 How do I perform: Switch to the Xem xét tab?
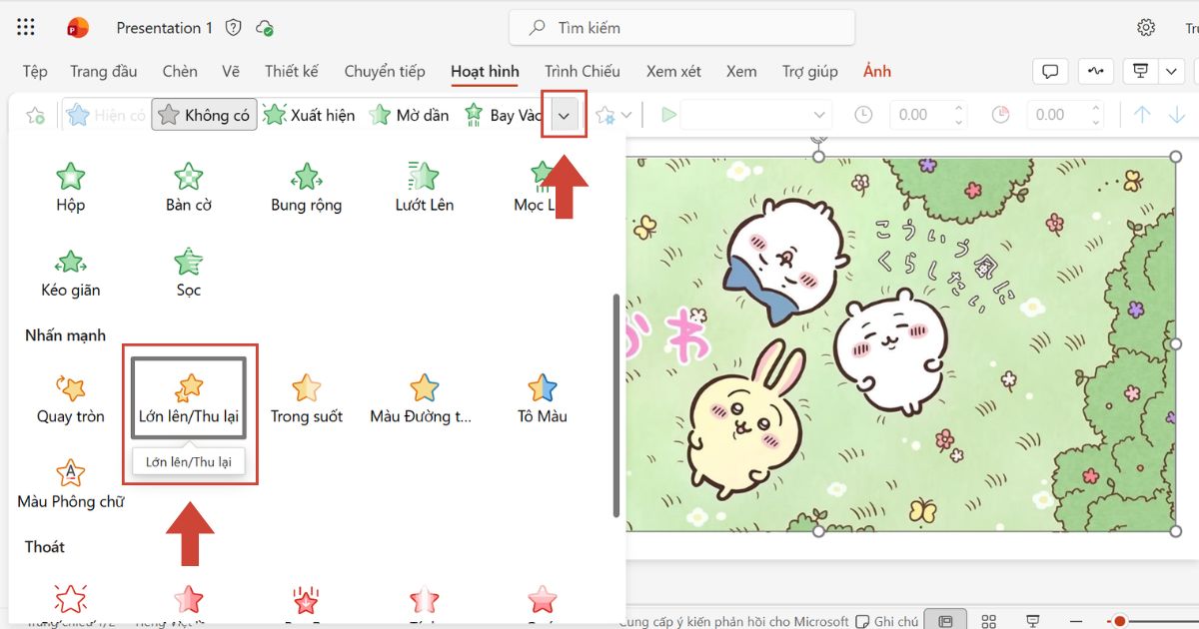coord(673,71)
